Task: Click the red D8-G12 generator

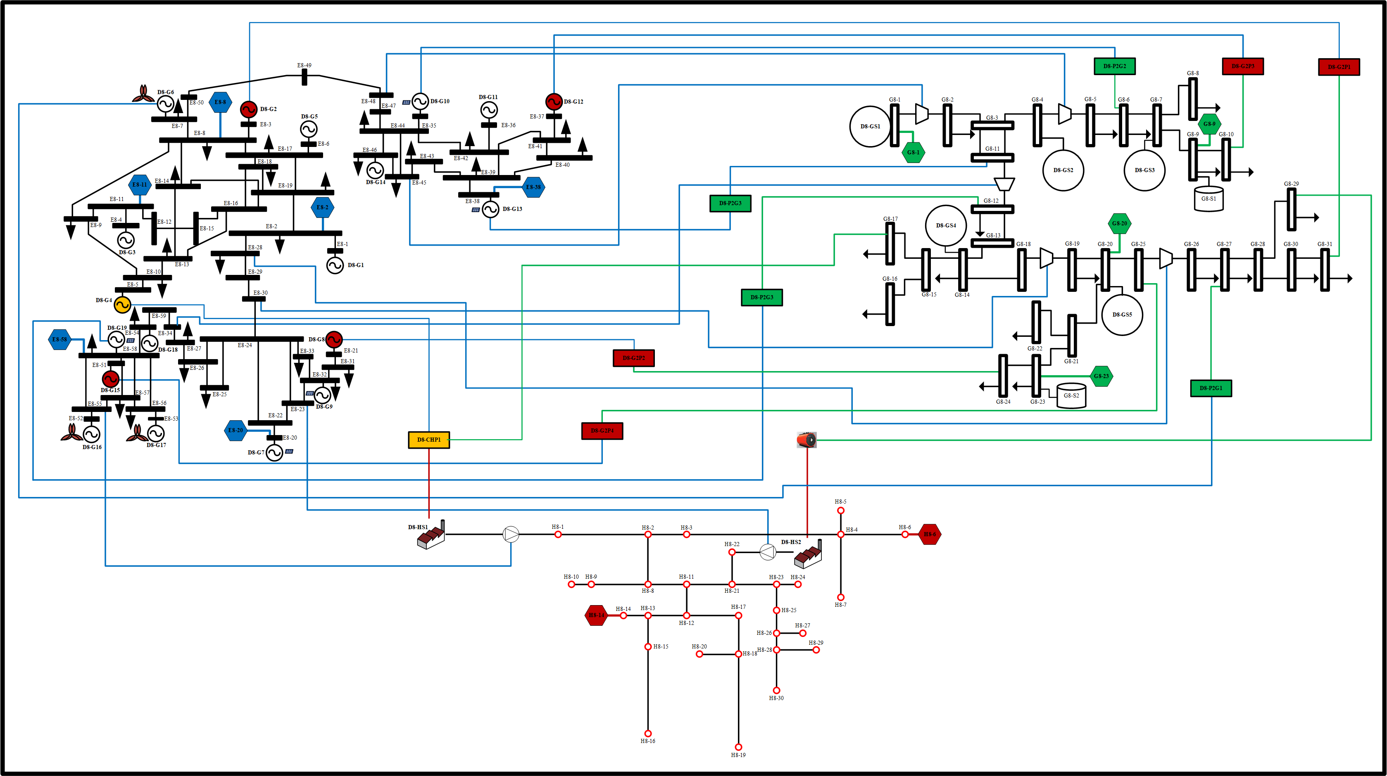Action: click(554, 101)
